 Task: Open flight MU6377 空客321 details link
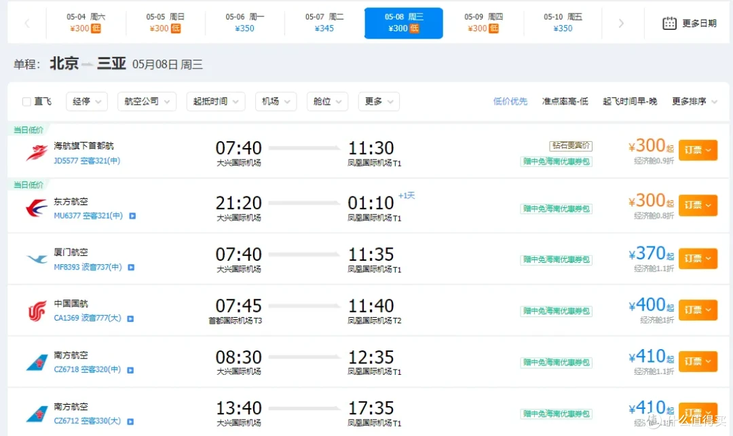88,216
